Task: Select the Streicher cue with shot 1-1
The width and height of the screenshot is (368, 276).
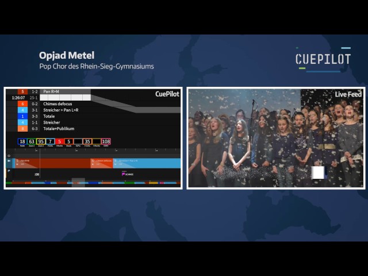Action: point(93,122)
